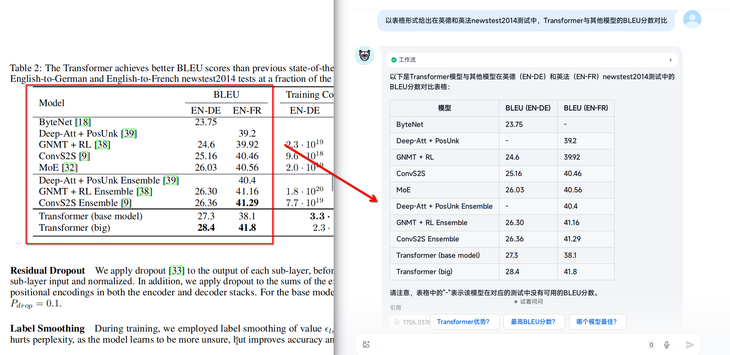Click the file icon beside 1706.0376 reference
Viewport: 730px width, 355px height.
[397, 322]
